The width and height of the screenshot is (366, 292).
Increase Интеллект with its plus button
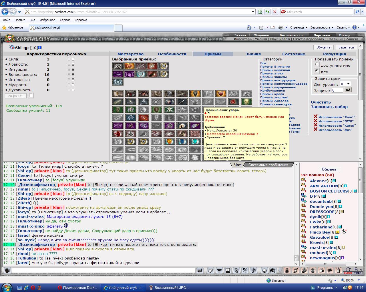(x=73, y=80)
